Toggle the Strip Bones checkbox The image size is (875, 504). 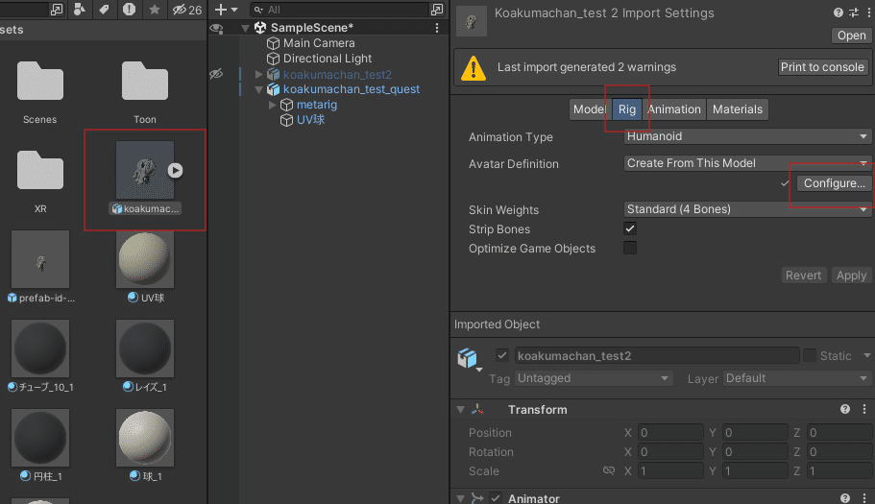[630, 228]
